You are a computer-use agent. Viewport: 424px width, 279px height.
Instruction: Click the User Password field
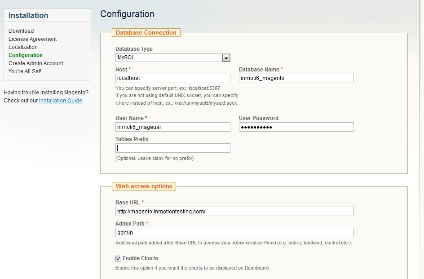(x=296, y=127)
